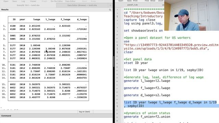The image size is (219, 123).
Task: Click the '*dynamics of union status' comment
Action: click(147, 113)
